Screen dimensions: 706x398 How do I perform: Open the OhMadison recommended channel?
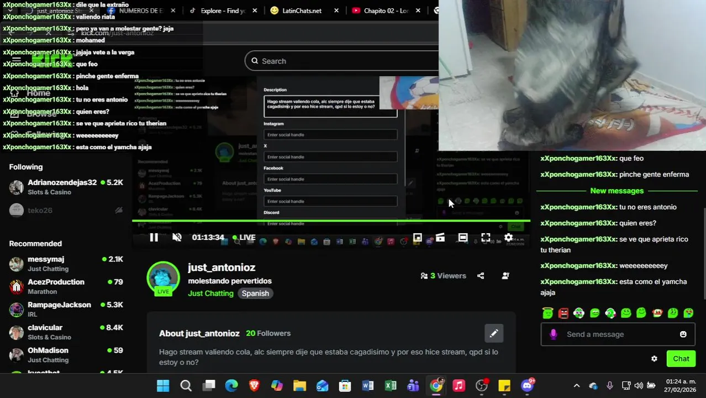tap(66, 355)
